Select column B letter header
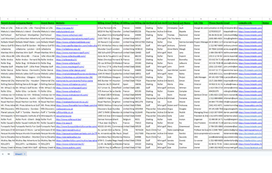The width and height of the screenshot is (272, 173). [28, 19]
